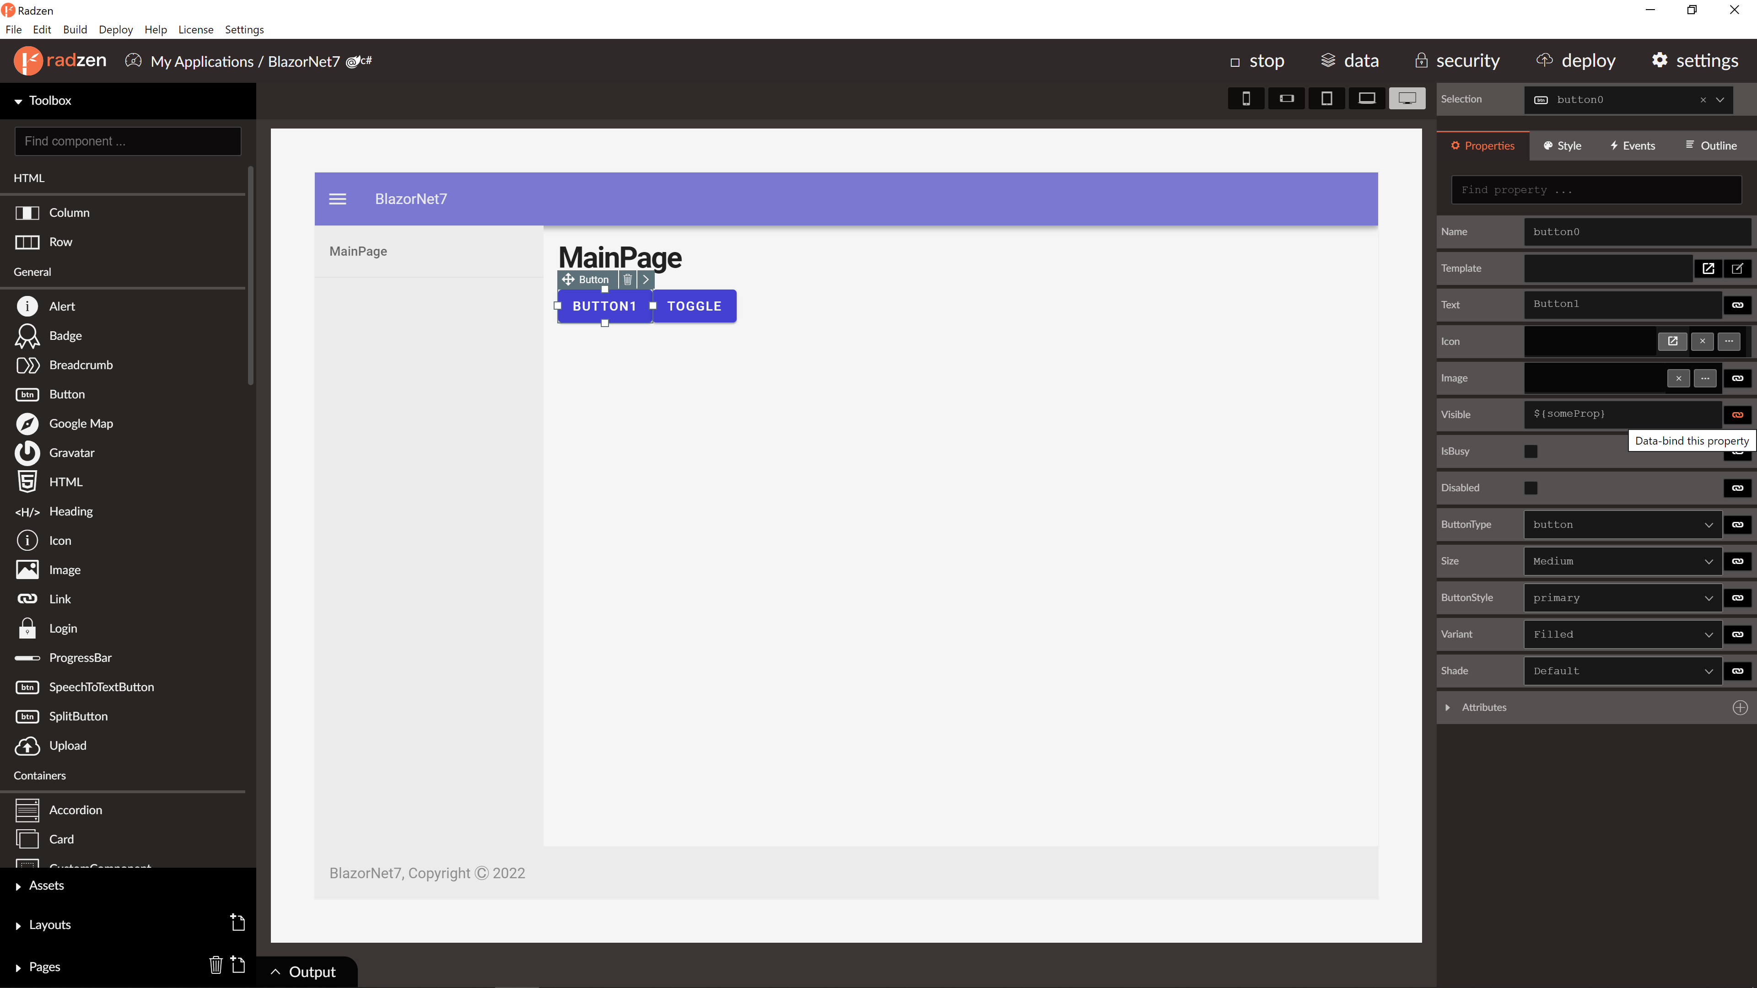The width and height of the screenshot is (1757, 988).
Task: Enable the IsBusy checkbox
Action: pos(1531,451)
